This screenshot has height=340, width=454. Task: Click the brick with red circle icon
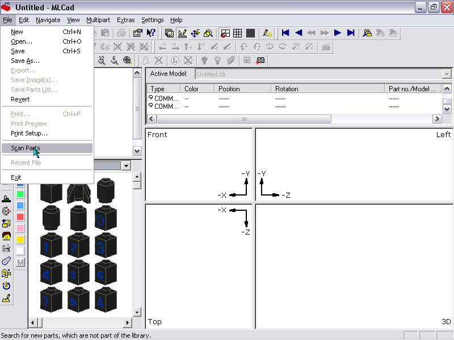pos(260,60)
